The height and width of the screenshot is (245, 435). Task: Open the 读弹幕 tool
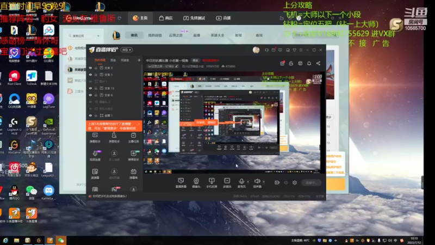(95, 174)
